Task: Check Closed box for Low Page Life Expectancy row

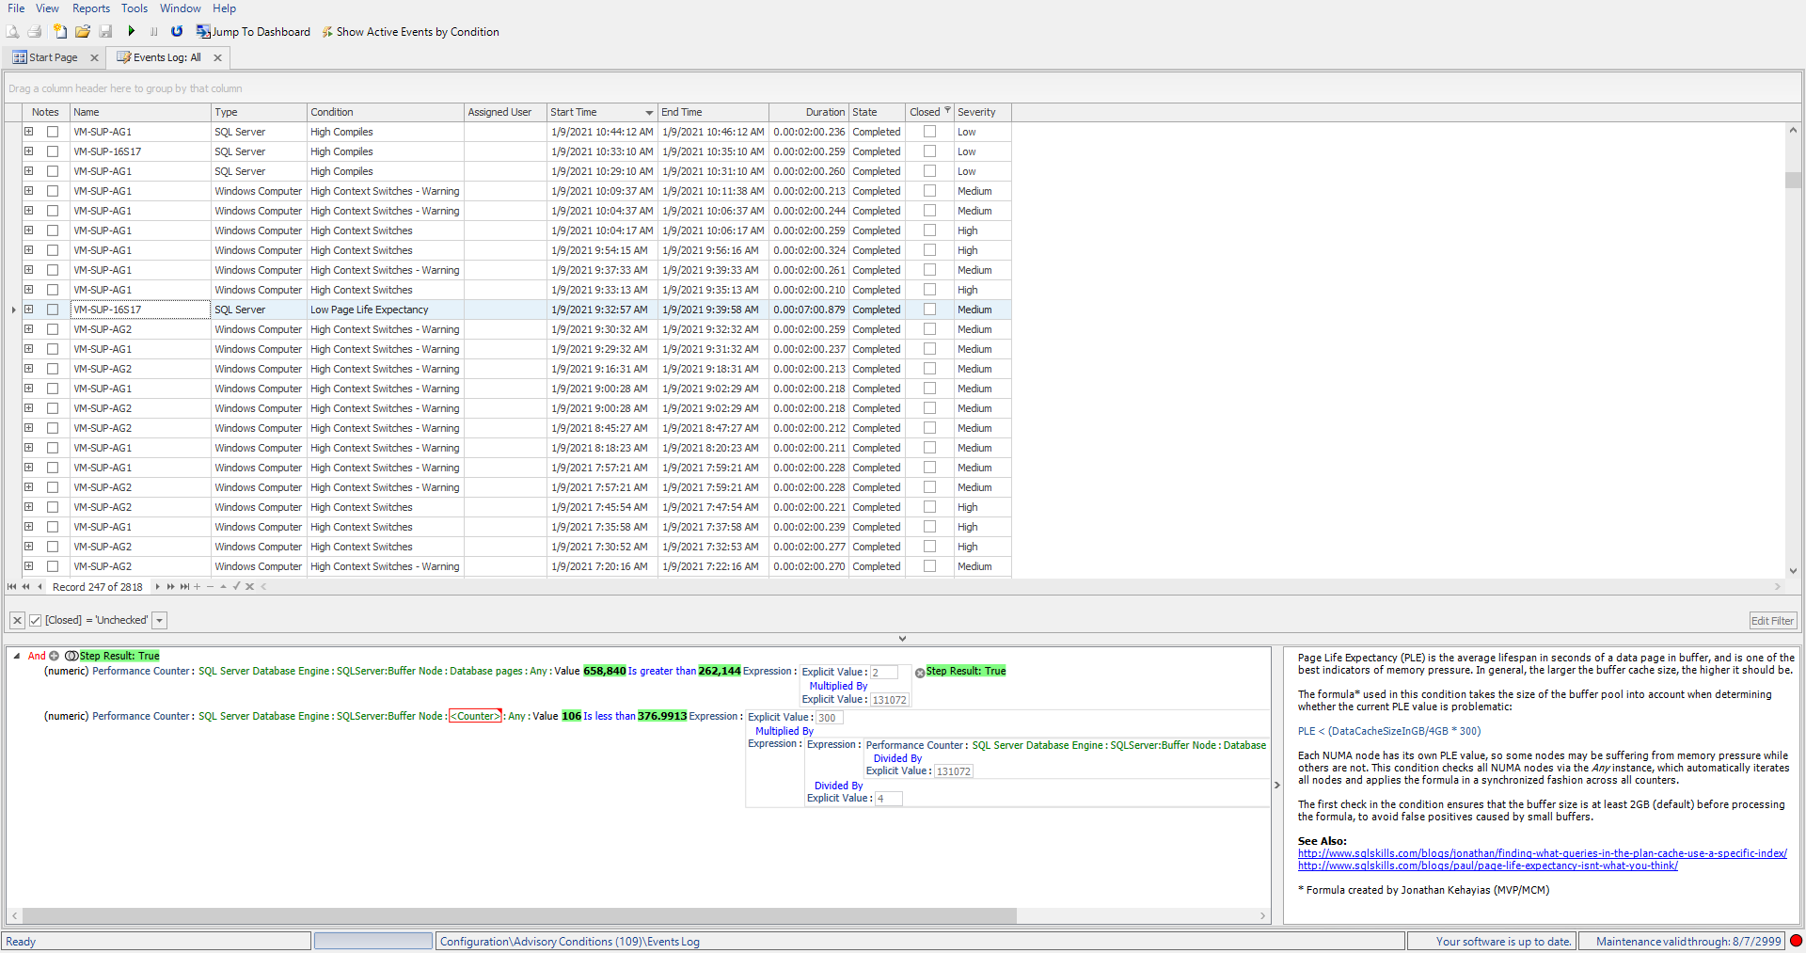Action: pyautogui.click(x=929, y=310)
